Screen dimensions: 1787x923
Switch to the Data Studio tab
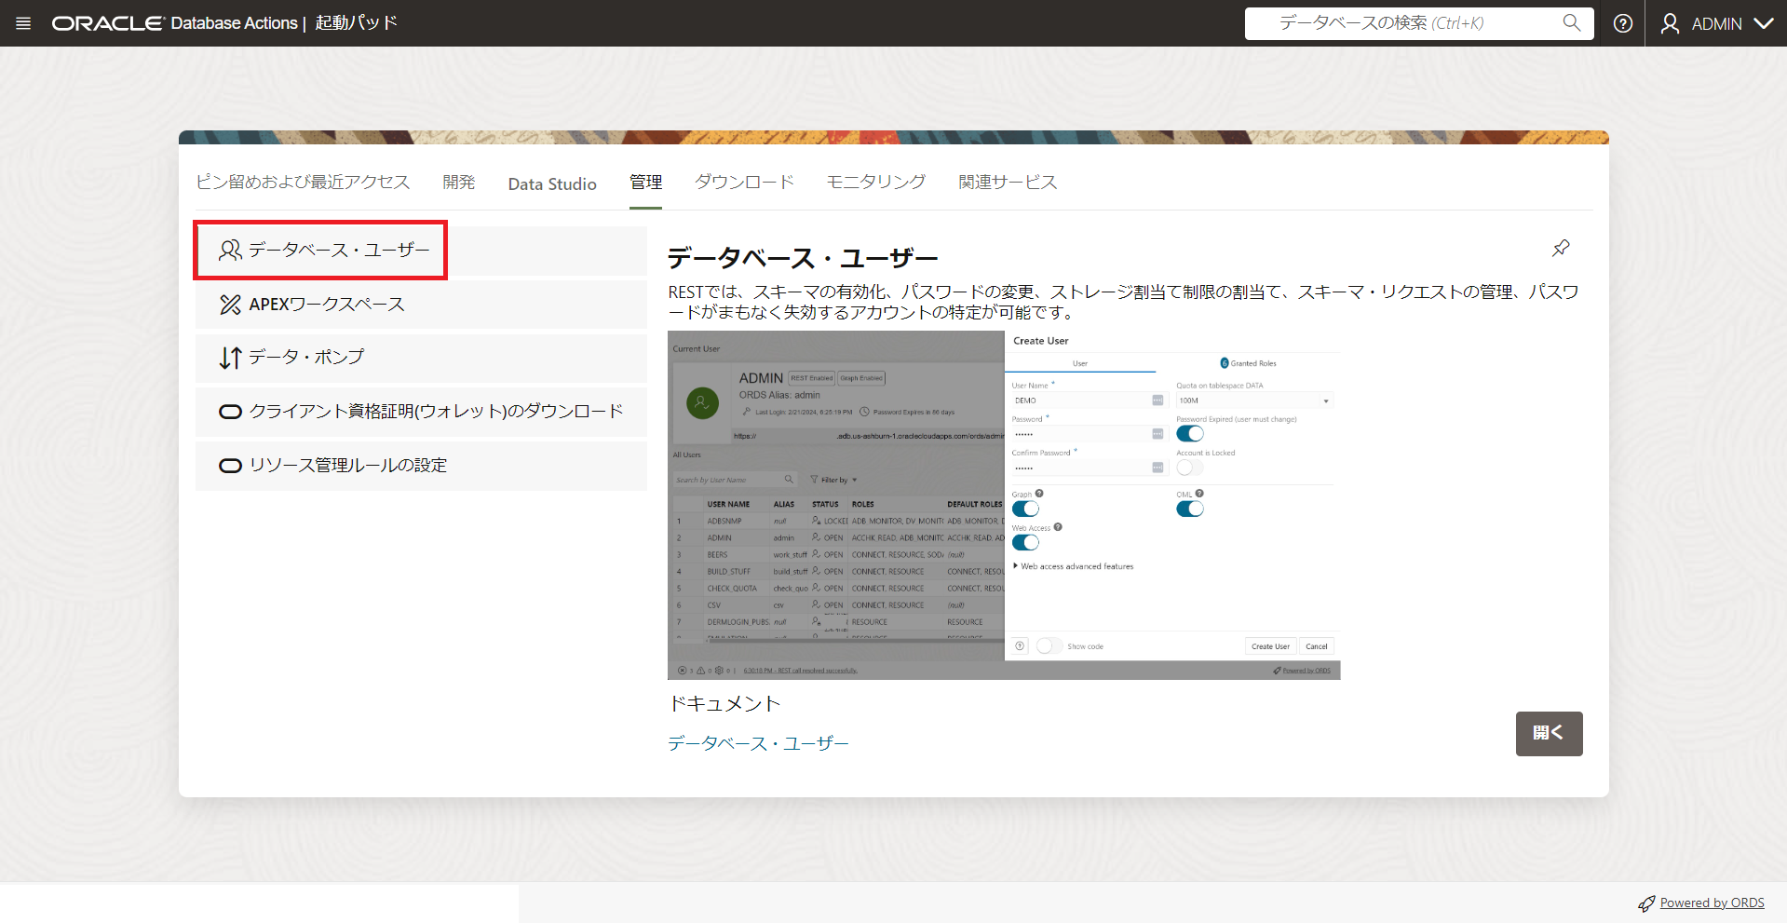551,183
